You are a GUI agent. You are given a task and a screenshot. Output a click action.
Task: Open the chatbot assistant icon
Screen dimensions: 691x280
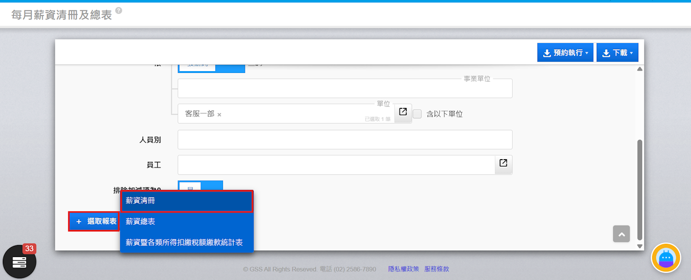pyautogui.click(x=666, y=258)
